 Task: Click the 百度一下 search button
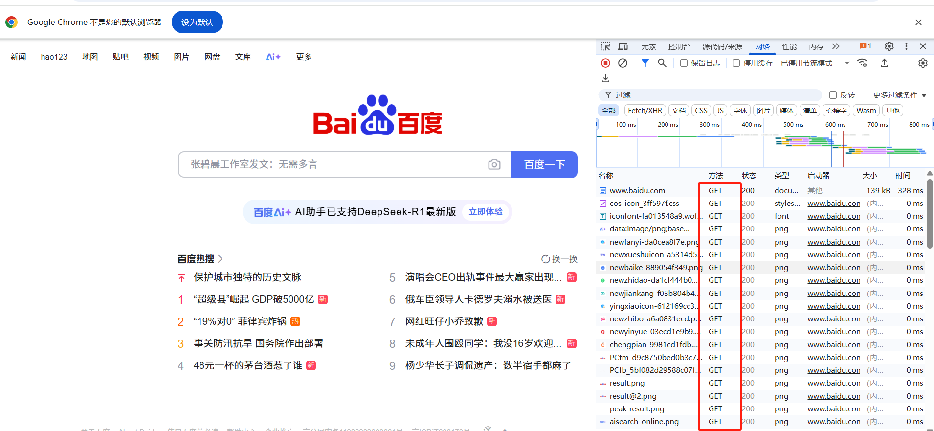click(x=544, y=164)
